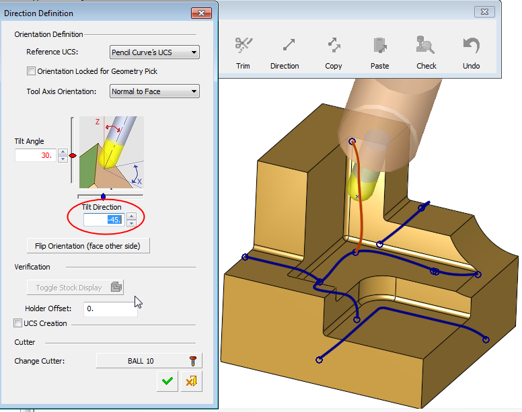Click the Holder Offset input field
Viewport: 522px width, 412px height.
click(x=110, y=309)
